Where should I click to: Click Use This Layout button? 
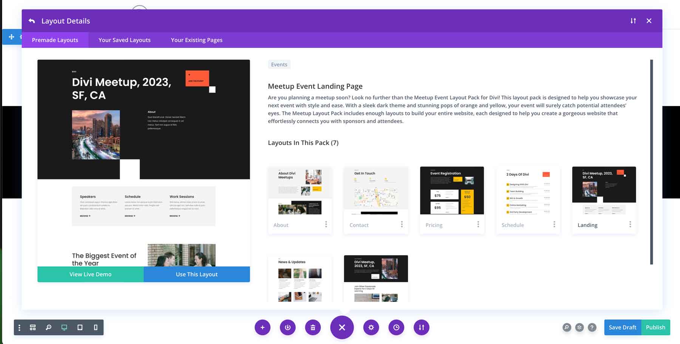coord(197,274)
